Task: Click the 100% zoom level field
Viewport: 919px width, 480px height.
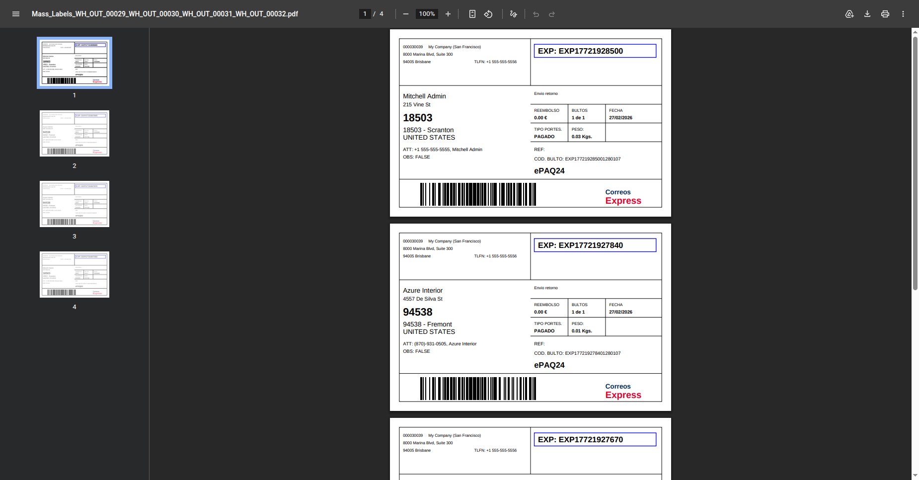Action: [427, 14]
